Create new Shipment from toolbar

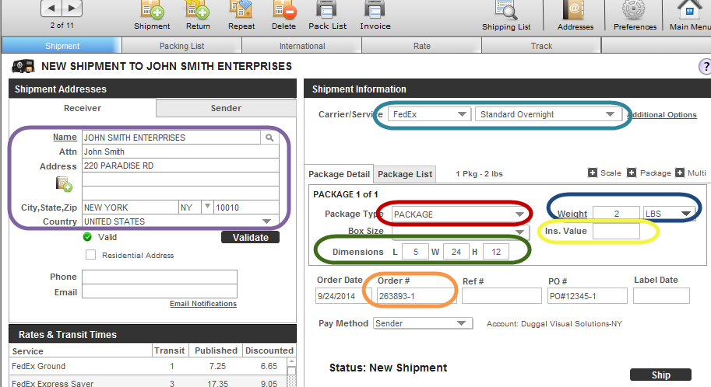pos(152,15)
